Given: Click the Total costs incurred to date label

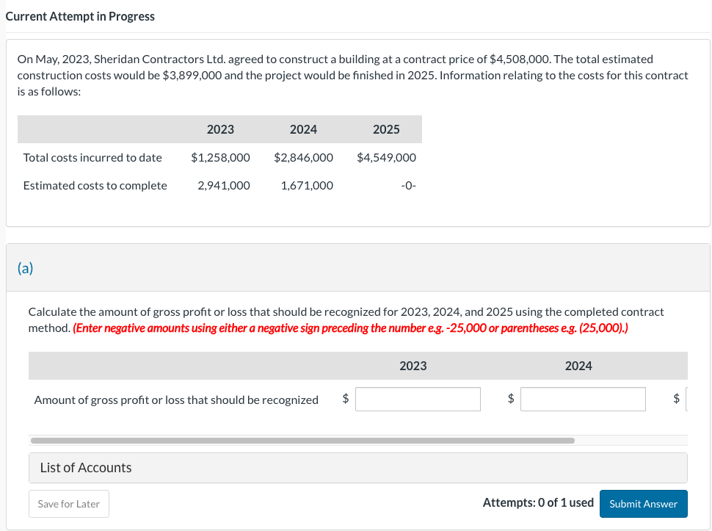Looking at the screenshot, I should click(x=93, y=157).
